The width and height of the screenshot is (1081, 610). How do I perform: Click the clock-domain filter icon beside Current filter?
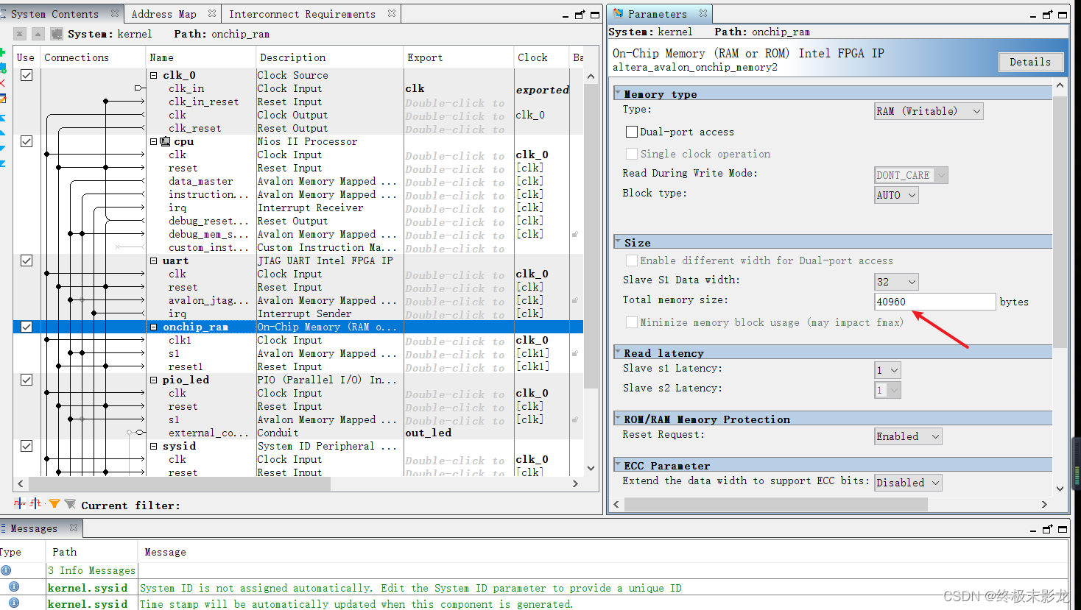[x=20, y=504]
